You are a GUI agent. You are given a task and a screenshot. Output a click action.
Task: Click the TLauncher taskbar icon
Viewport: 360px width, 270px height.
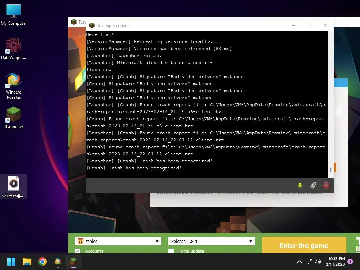coord(73,262)
